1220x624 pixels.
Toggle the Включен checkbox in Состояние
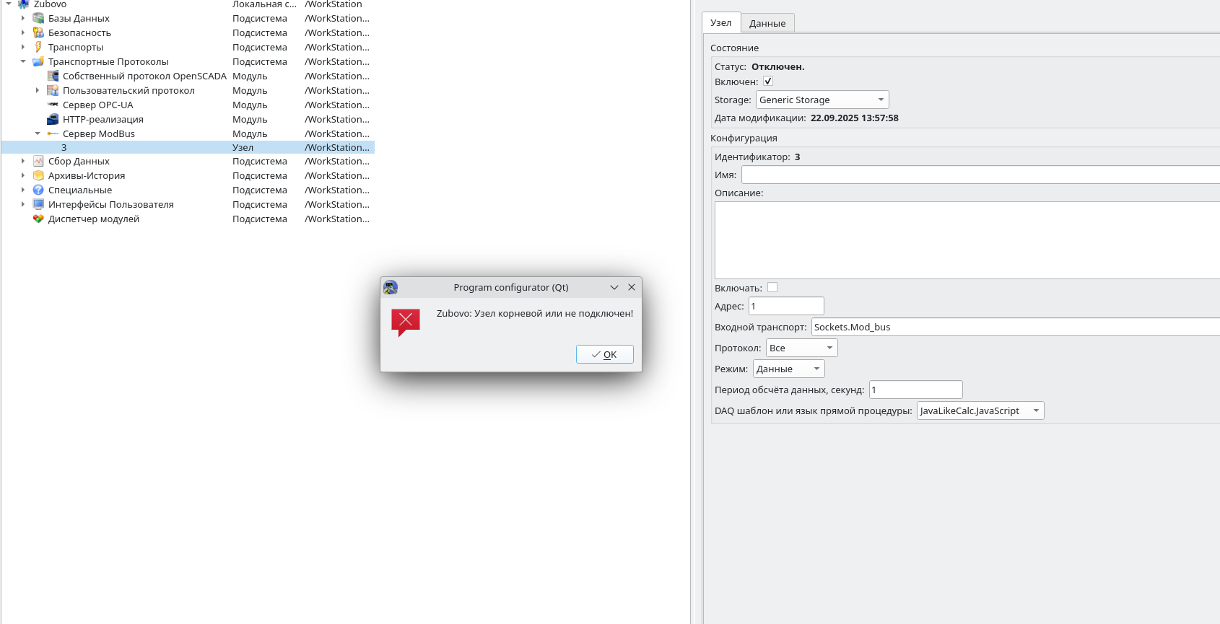pos(768,82)
